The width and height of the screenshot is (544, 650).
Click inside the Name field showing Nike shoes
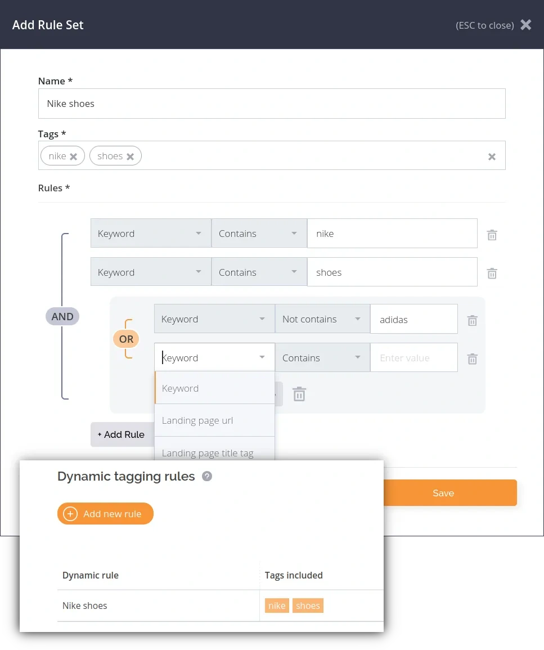tap(272, 104)
